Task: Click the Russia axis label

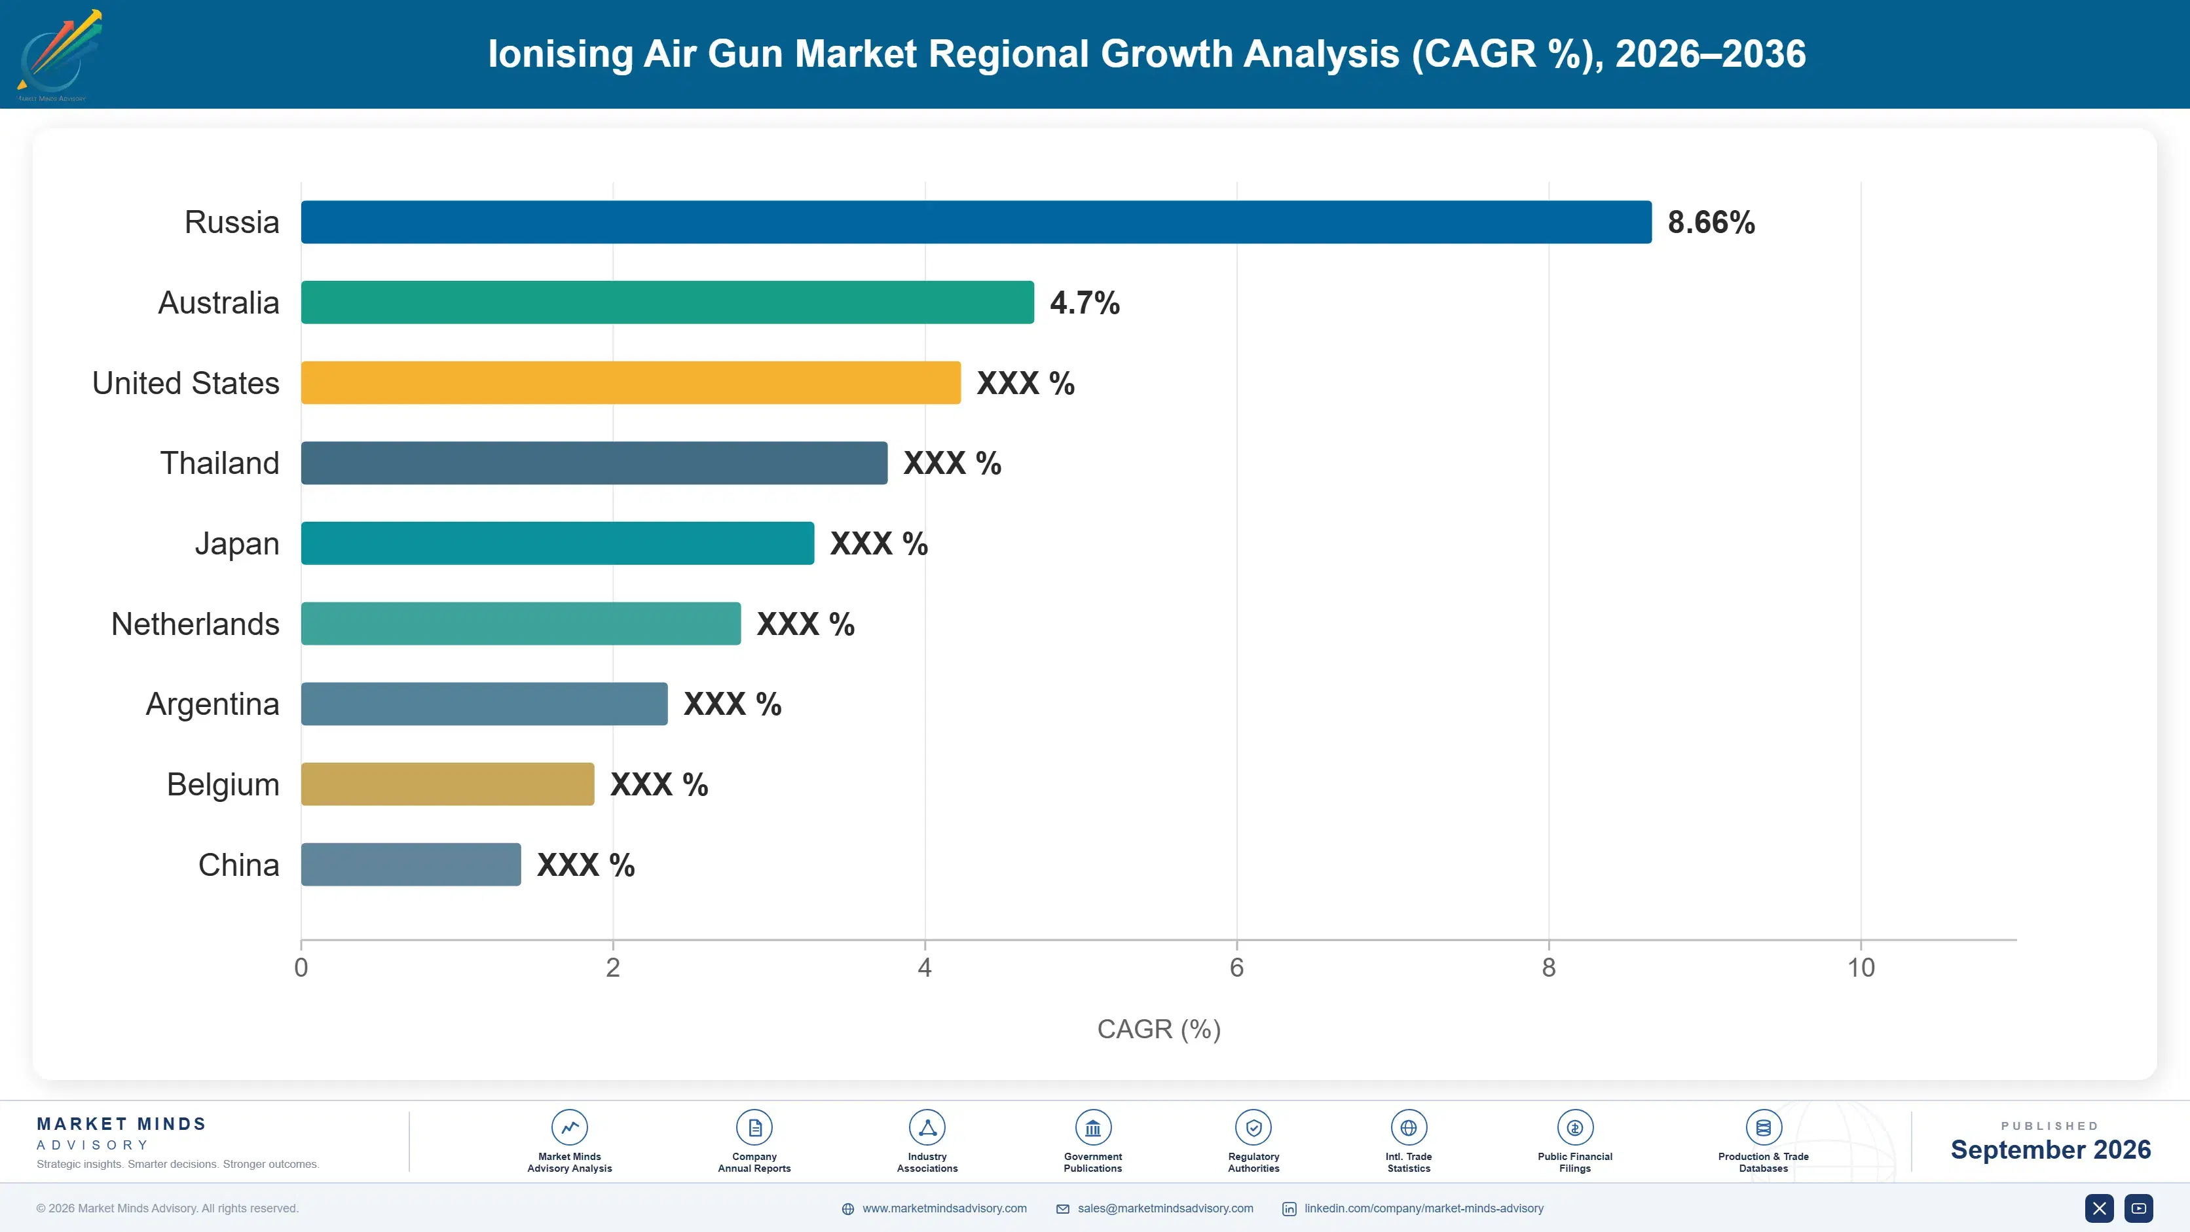Action: click(232, 222)
